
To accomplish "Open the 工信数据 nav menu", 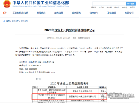I will tap(112, 13).
